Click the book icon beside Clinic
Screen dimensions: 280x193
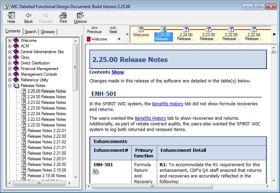[x=16, y=57]
